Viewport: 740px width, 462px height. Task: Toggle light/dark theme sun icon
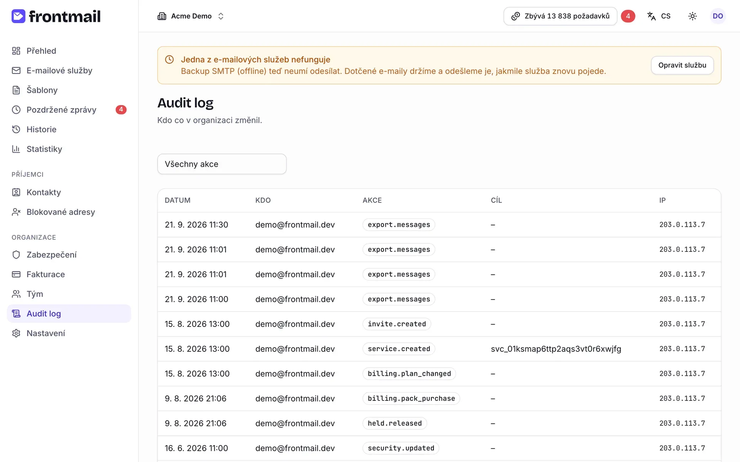693,16
